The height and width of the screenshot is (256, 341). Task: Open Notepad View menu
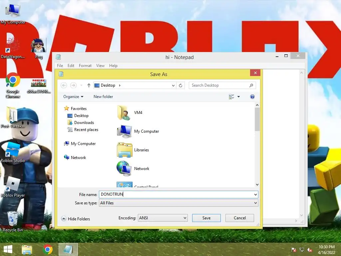(x=100, y=66)
